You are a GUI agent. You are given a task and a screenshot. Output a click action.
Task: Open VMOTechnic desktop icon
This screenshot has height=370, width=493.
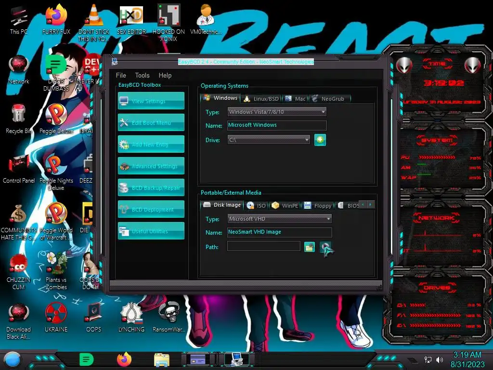206,19
